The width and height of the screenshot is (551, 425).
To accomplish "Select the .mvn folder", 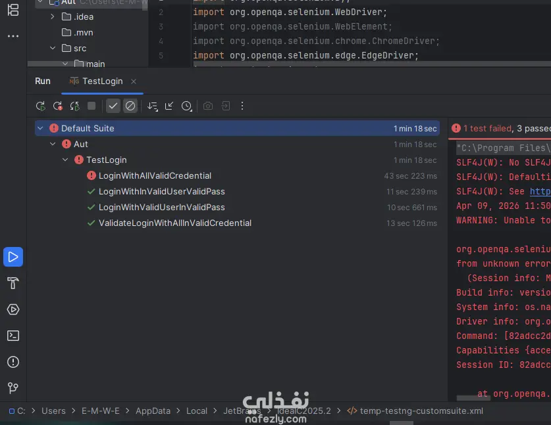I will pos(84,33).
